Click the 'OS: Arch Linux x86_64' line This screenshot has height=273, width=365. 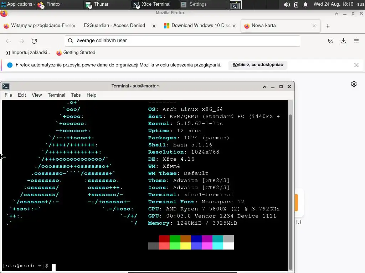(185, 109)
